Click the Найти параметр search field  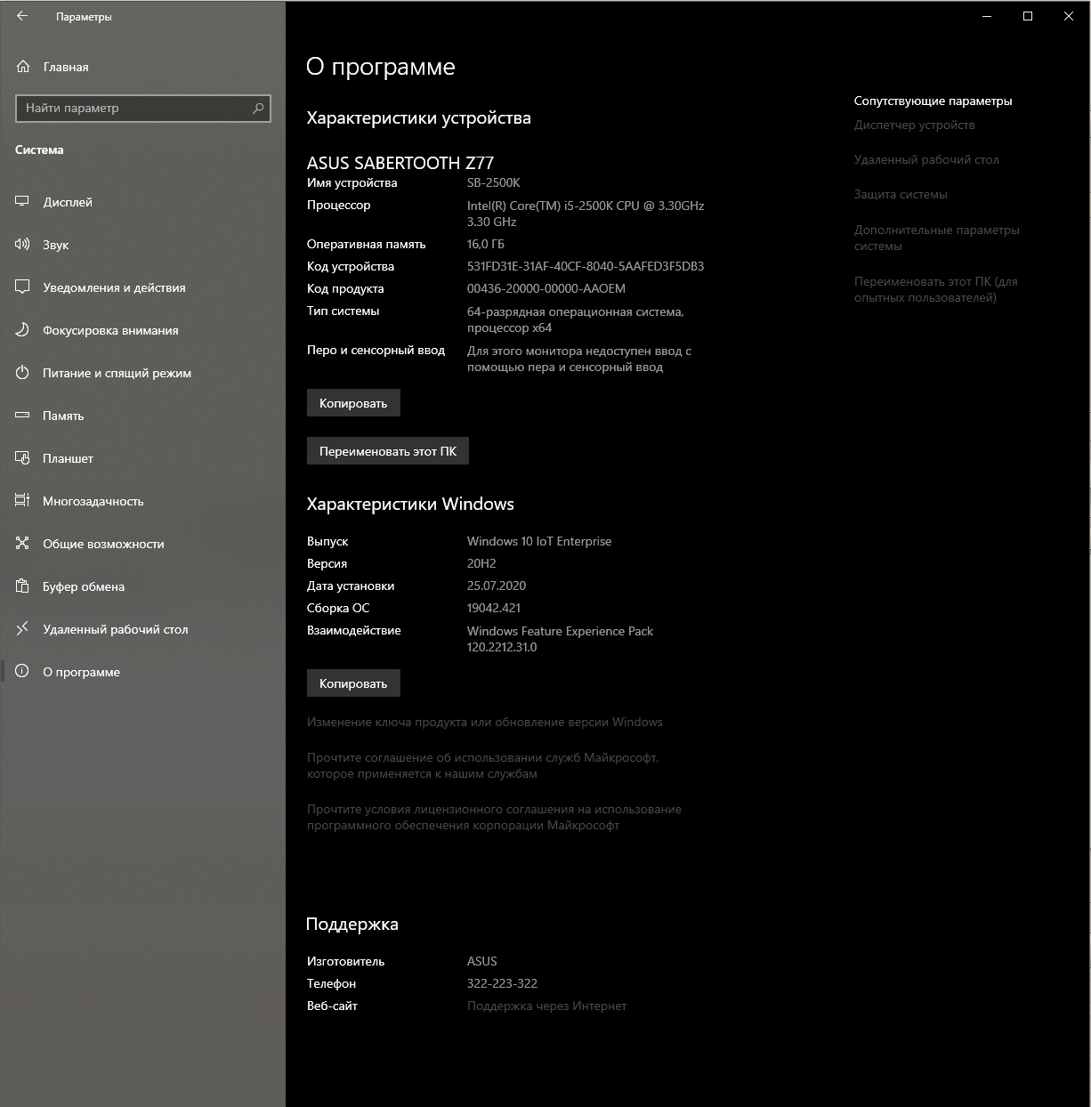143,108
